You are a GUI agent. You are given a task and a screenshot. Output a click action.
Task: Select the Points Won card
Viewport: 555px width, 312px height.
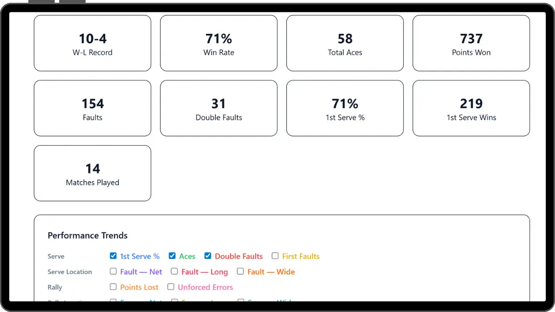click(x=471, y=43)
